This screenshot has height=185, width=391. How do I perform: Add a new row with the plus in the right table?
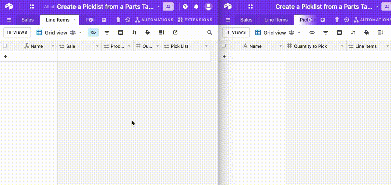(x=224, y=56)
